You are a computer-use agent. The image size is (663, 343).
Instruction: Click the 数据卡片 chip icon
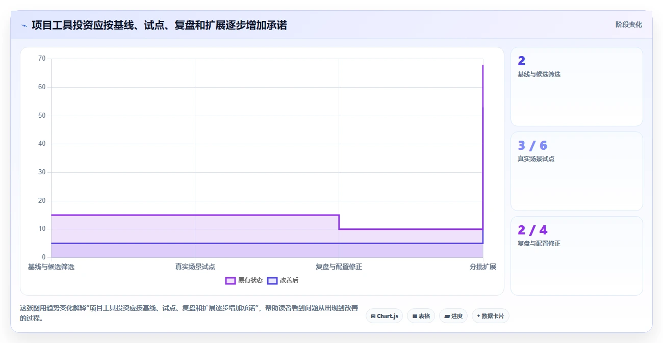tap(478, 316)
